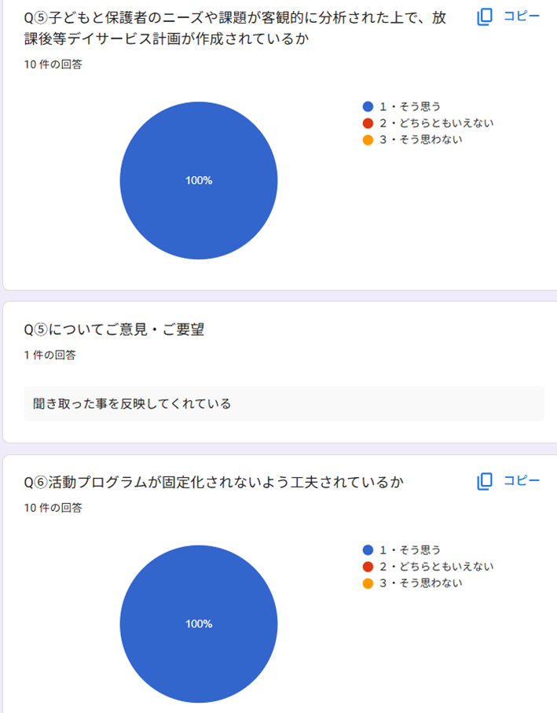This screenshot has width=557, height=713.
Task: Select 3・そう思わない legend entry in Q⑥ chart
Action: tap(420, 583)
